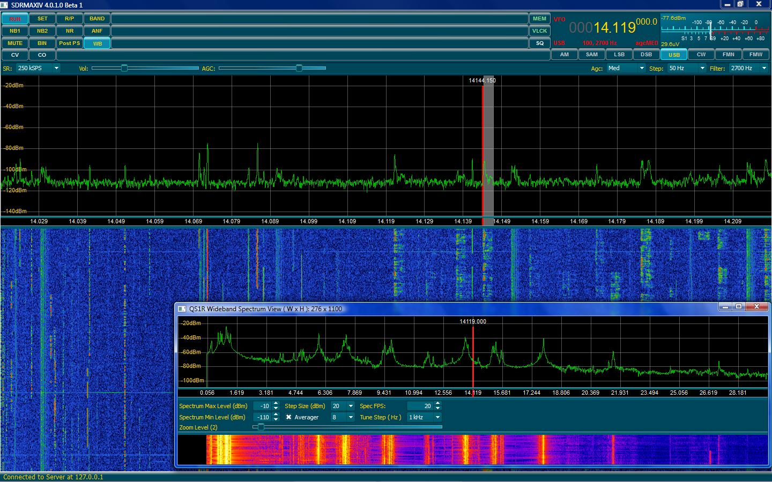Viewport: 772px width, 482px height.
Task: Increase Spec FPS stepper
Action: 438,404
